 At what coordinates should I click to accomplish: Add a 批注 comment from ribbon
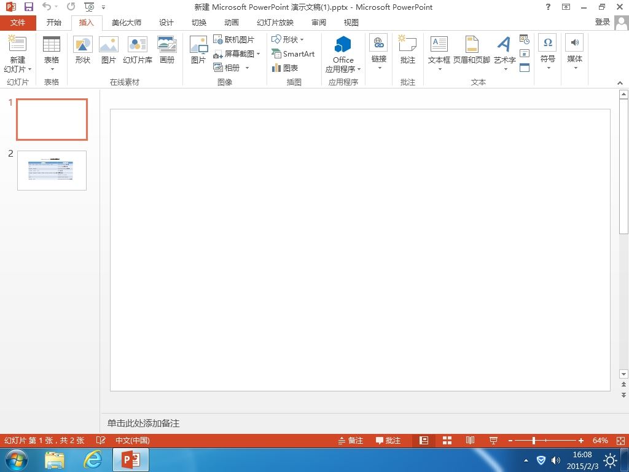pyautogui.click(x=408, y=50)
